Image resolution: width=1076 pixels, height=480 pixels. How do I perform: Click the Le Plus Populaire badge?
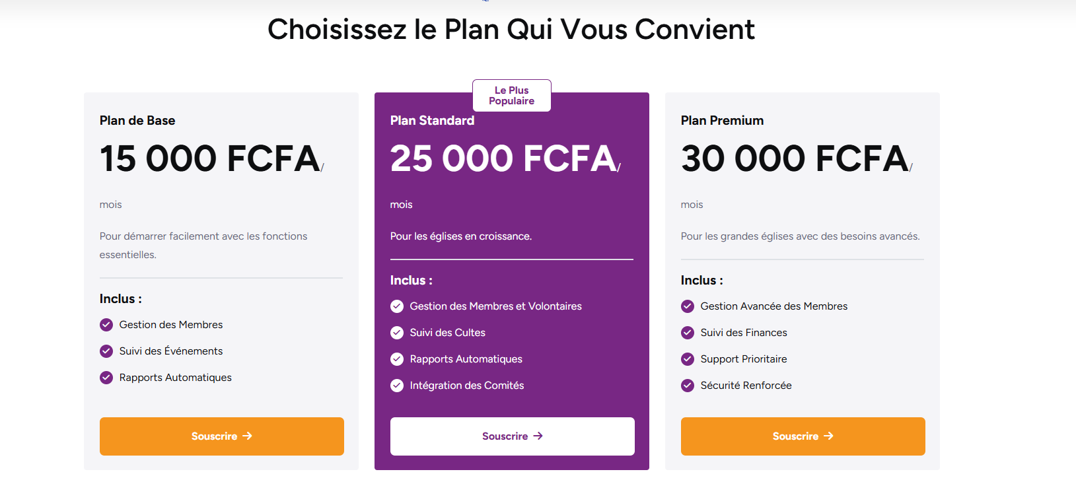pos(512,96)
